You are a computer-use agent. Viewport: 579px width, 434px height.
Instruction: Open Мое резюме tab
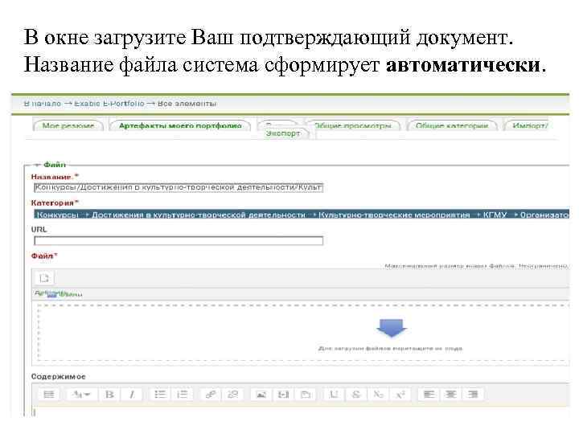(x=68, y=125)
